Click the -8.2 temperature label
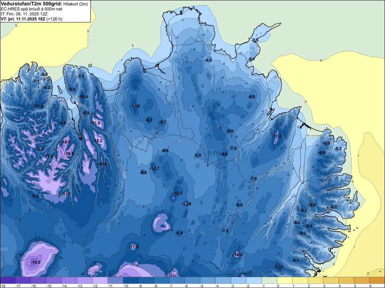The height and width of the screenshot is (288, 385). click(47, 87)
